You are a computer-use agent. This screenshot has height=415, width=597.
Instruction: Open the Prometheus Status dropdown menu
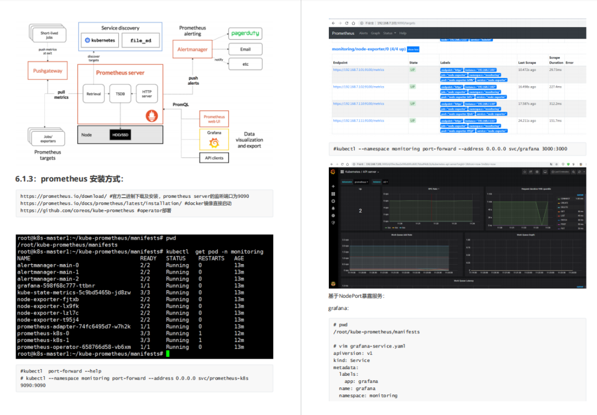[x=390, y=33]
